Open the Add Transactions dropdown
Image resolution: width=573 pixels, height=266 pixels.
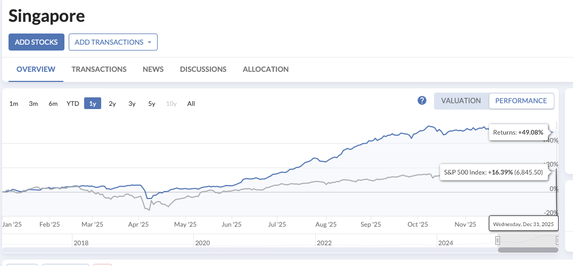pyautogui.click(x=113, y=42)
